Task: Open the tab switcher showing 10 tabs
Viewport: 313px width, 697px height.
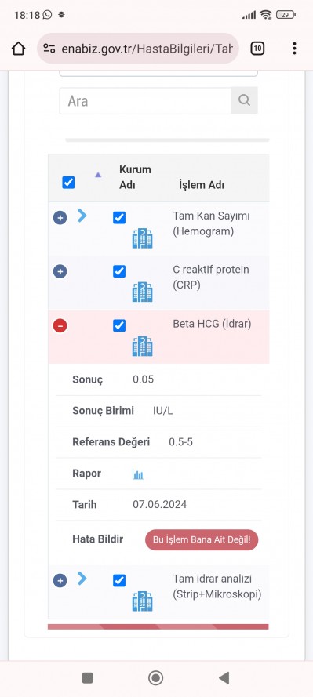Action: [x=257, y=49]
